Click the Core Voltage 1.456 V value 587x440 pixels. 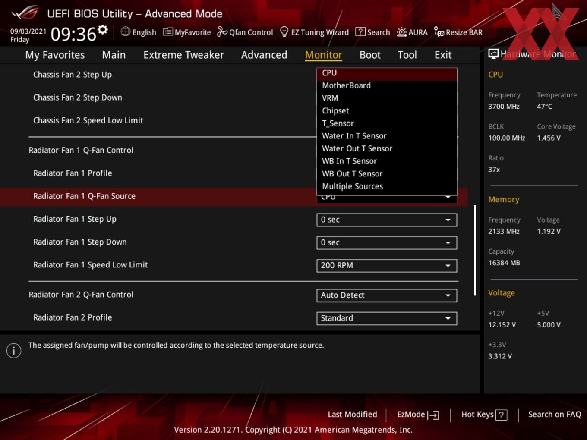pyautogui.click(x=549, y=138)
